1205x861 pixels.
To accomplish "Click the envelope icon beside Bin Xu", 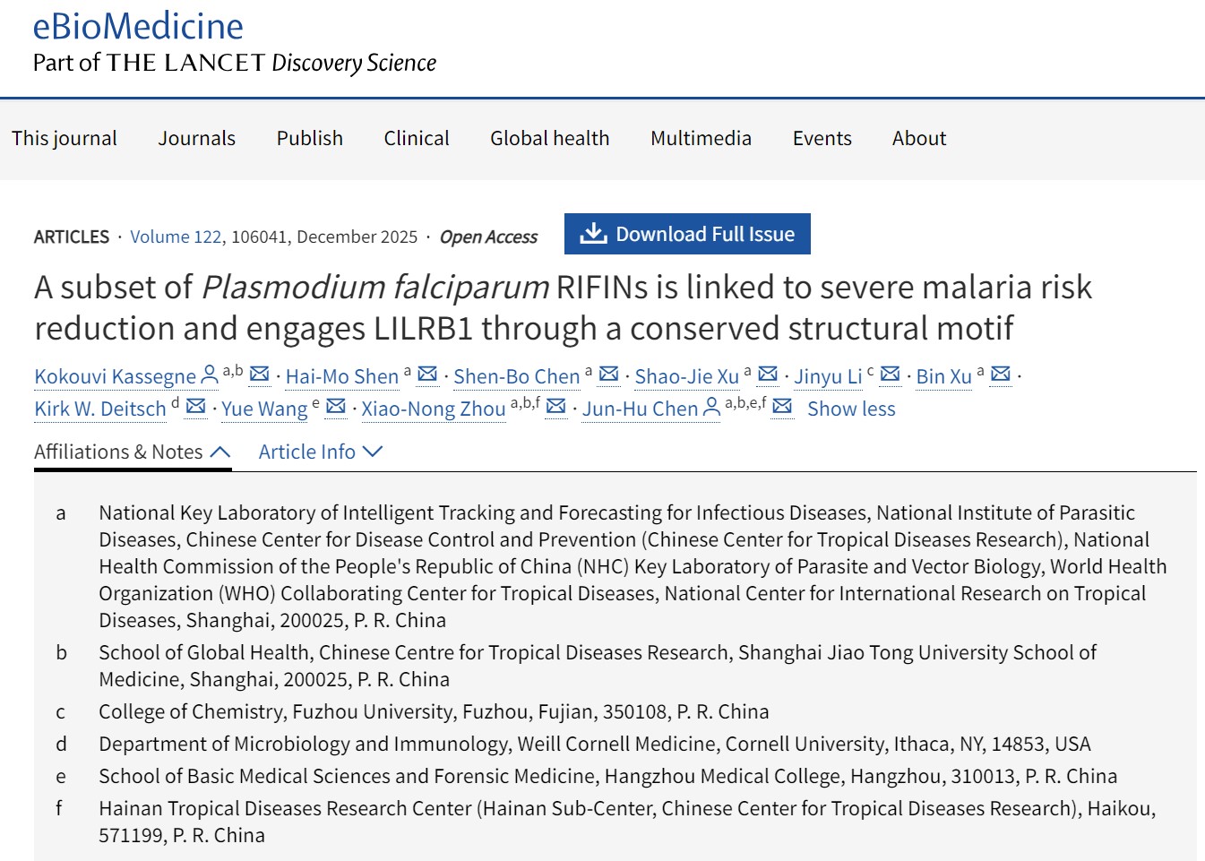I will pyautogui.click(x=1001, y=375).
